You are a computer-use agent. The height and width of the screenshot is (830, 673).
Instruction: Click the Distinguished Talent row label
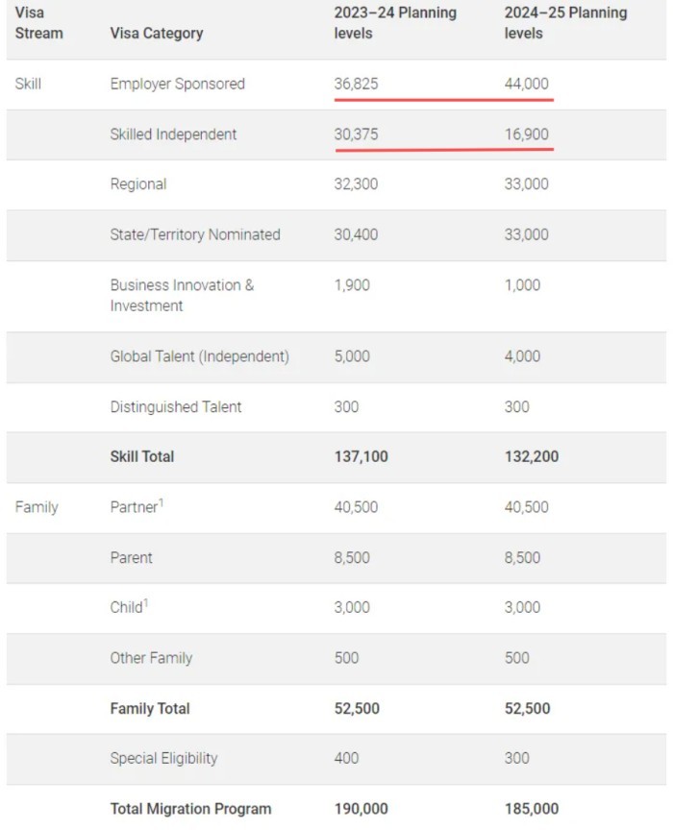point(176,406)
